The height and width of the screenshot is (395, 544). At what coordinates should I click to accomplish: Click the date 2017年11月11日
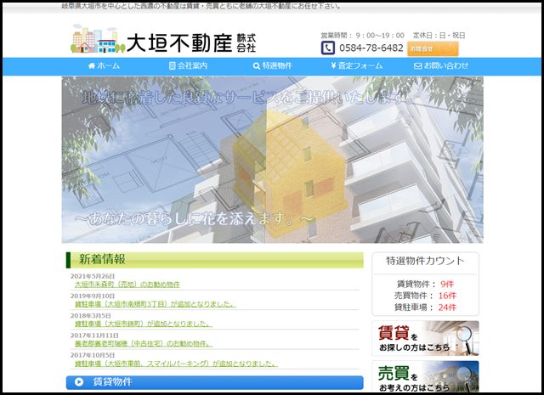(94, 336)
